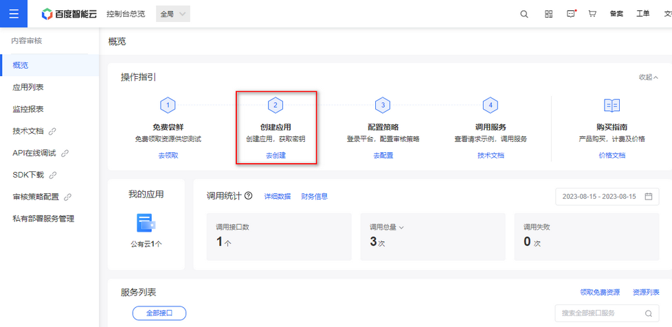Click the 我的应用 application icon

[x=146, y=223]
